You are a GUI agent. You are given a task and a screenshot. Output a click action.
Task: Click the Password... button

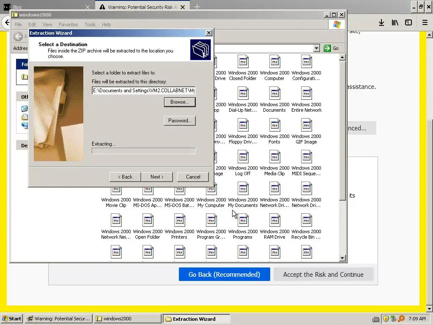(x=180, y=121)
